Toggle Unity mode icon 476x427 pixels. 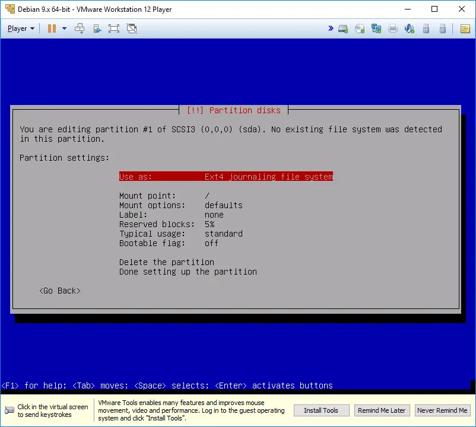132,28
